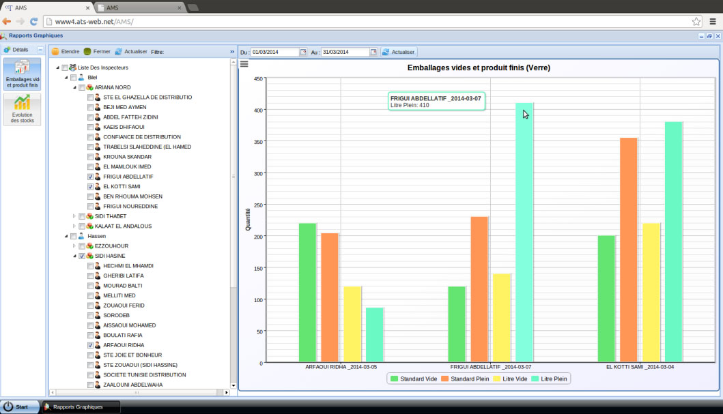Expand the SIDI THABET tree node

click(x=74, y=216)
